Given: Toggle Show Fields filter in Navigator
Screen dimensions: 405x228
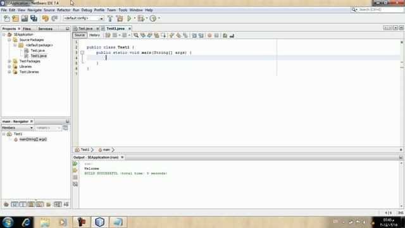Looking at the screenshot, I should (15, 204).
